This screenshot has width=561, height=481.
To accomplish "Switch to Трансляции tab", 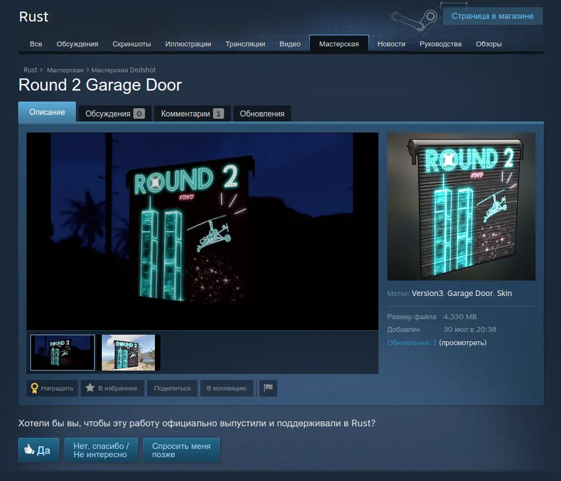I will pos(246,44).
